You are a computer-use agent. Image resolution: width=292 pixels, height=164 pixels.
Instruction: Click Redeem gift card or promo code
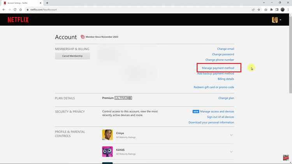[x=214, y=87]
